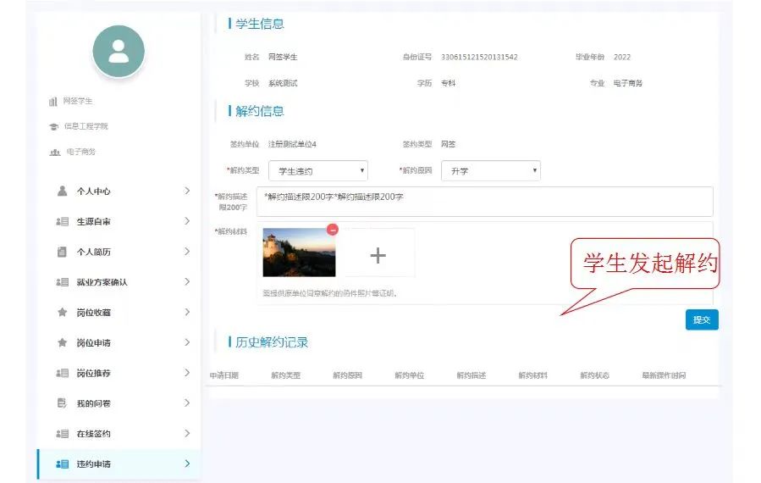
Task: Open the 解约类型 dropdown
Action: pos(317,171)
